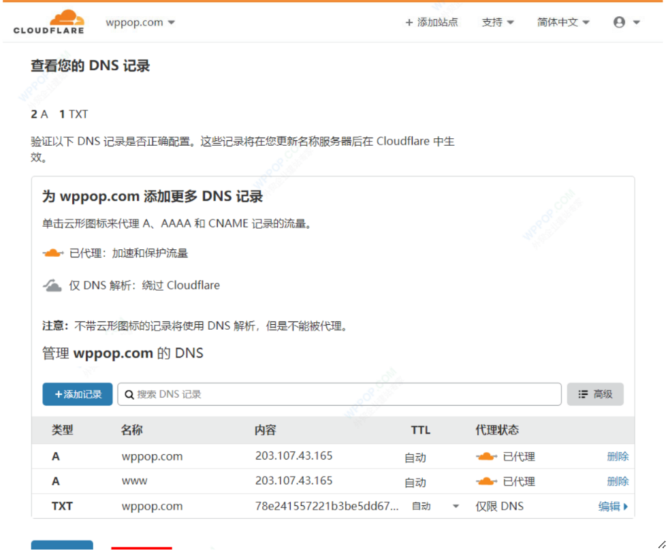Screen dimensions: 670x555
Task: Click 编辑 link for the TXT record
Action: (610, 507)
